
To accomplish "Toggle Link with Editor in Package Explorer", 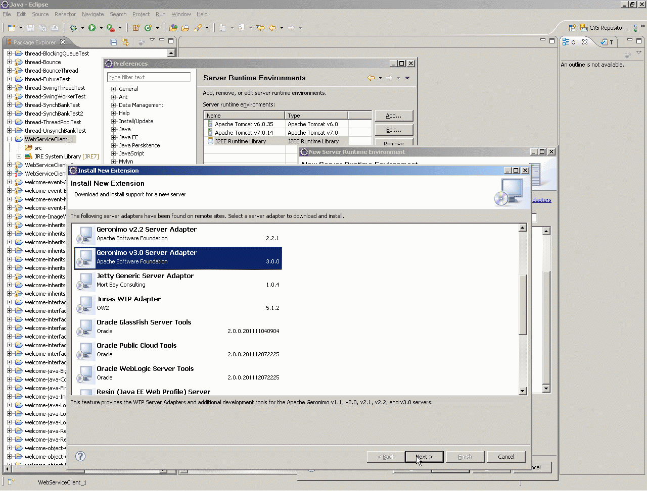I will (125, 42).
